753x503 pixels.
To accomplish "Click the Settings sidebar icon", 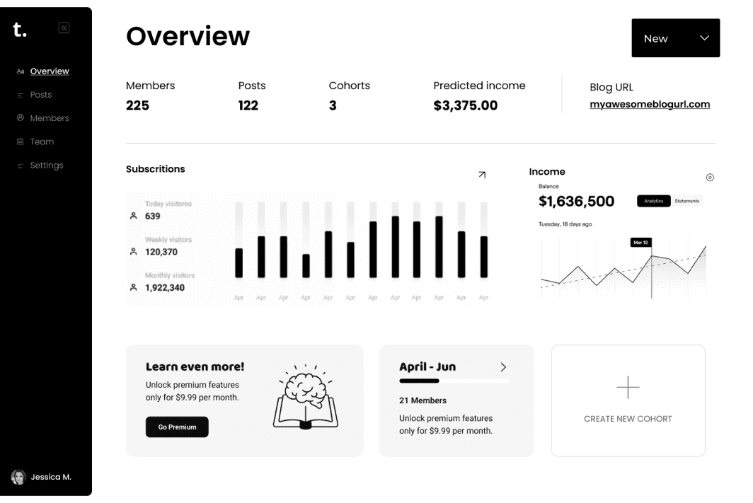I will coord(20,166).
